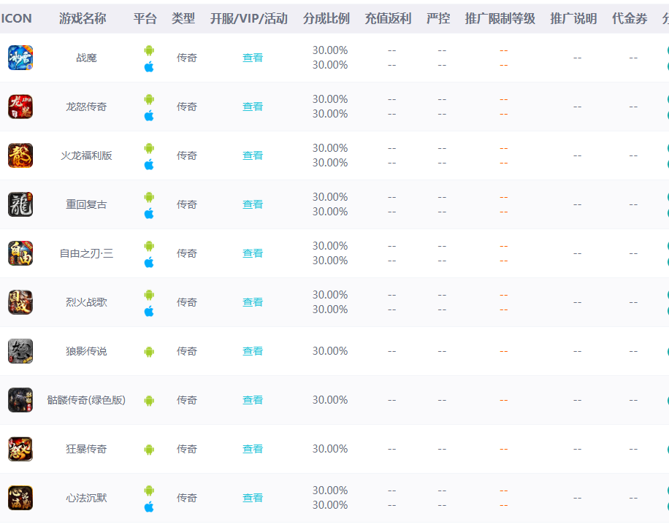Click the Apple icon in 战魔 row
The width and height of the screenshot is (669, 527).
(x=149, y=66)
